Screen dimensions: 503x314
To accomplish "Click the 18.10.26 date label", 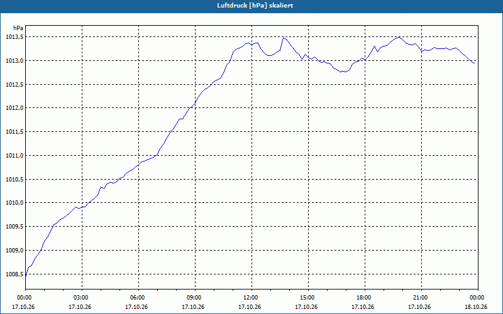I will click(476, 307).
